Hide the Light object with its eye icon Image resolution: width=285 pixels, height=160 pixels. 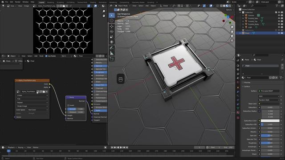(279, 27)
